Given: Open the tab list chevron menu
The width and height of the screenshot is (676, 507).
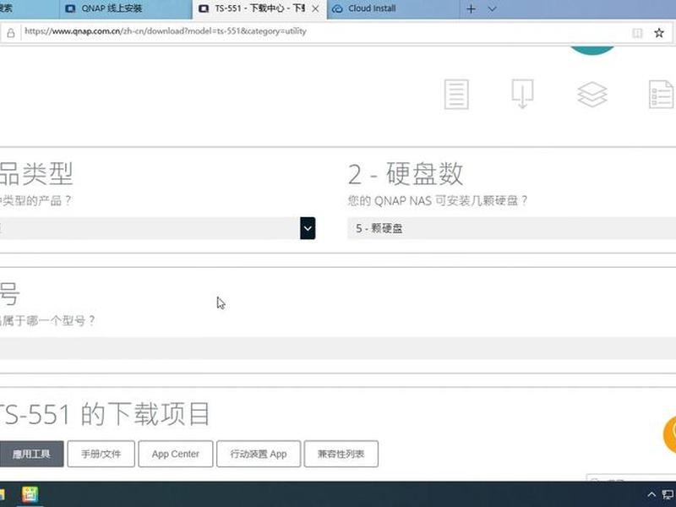Looking at the screenshot, I should (492, 8).
